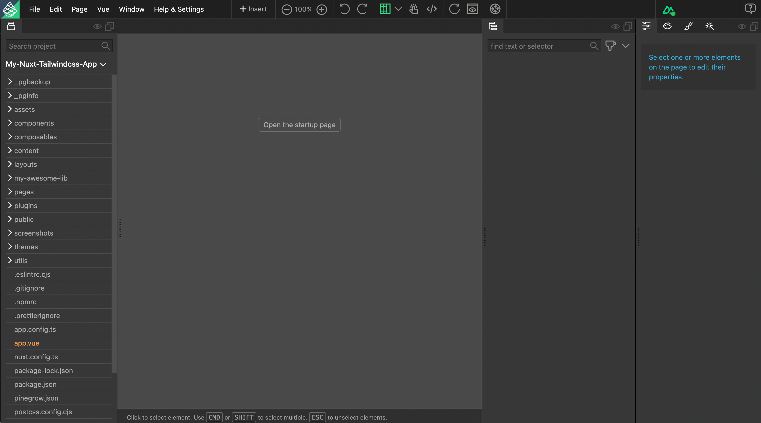Activate the interactive pointer hand tool
The height and width of the screenshot is (423, 761).
click(x=414, y=9)
